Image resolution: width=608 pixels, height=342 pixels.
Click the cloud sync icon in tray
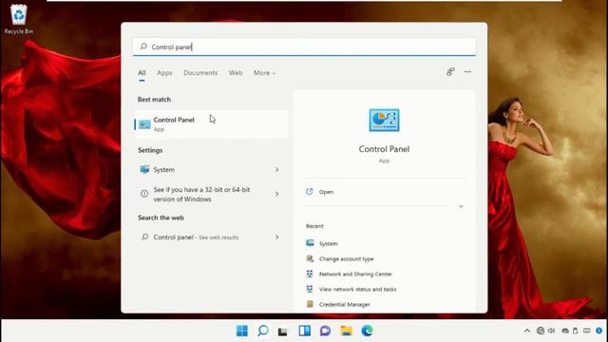coord(565,331)
